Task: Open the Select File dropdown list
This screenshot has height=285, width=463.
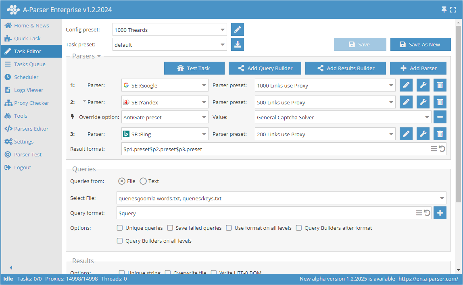Action: (442, 198)
